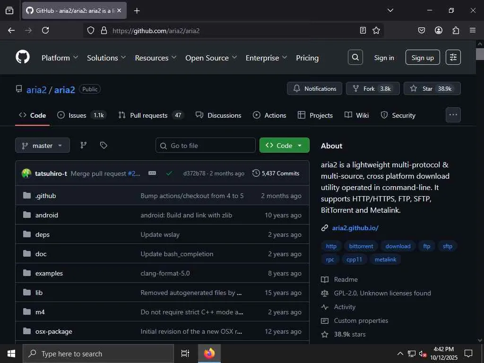Click the site lock padlock icon

104,30
